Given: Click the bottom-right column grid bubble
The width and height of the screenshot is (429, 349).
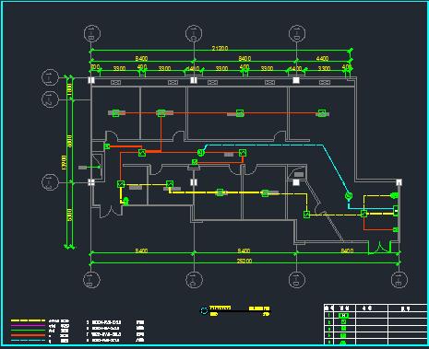Looking at the screenshot, I should point(399,280).
